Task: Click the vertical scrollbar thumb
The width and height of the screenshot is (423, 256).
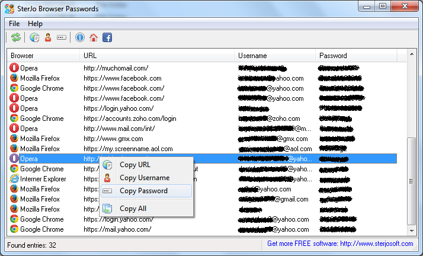Action: (x=412, y=181)
